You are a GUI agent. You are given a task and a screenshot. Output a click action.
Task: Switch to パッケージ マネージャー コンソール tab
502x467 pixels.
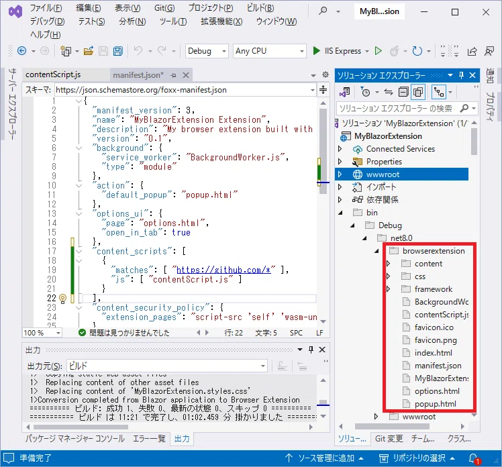coord(75,439)
